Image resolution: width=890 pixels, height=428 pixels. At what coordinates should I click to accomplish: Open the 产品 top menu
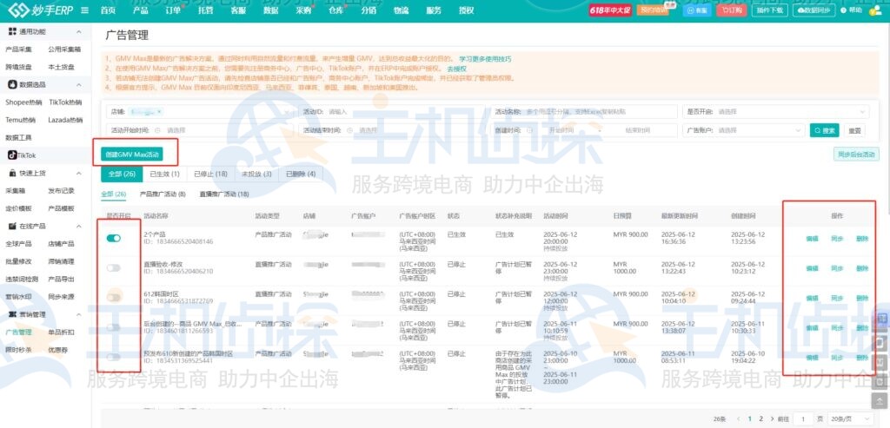[140, 10]
